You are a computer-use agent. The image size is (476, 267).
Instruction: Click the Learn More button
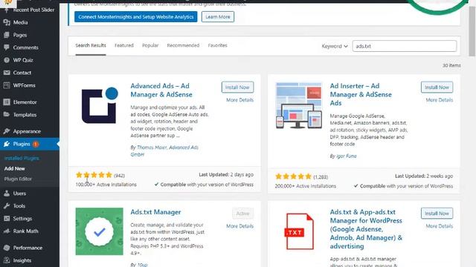(x=218, y=17)
